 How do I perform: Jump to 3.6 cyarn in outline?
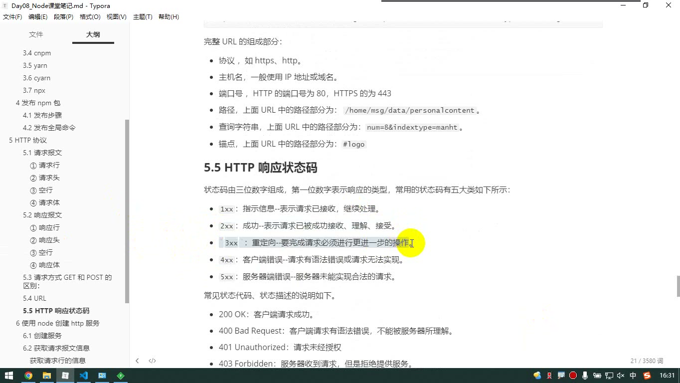[36, 78]
